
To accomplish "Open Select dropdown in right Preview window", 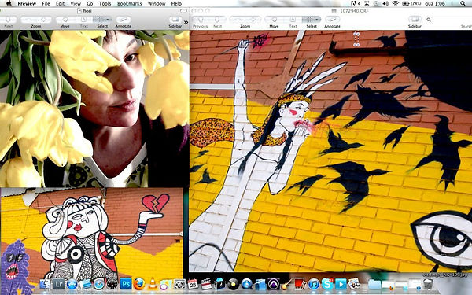I will pyautogui.click(x=312, y=20).
